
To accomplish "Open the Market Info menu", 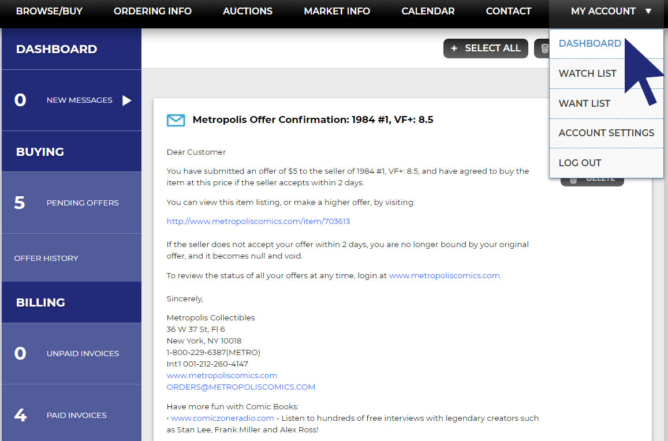I will pos(337,11).
